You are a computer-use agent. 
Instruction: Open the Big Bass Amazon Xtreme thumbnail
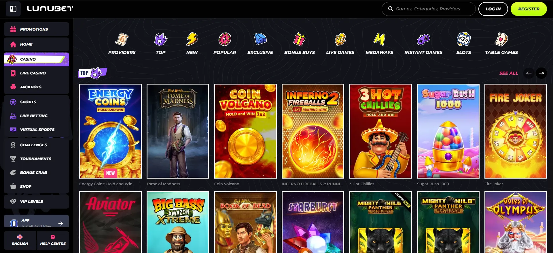pos(178,222)
